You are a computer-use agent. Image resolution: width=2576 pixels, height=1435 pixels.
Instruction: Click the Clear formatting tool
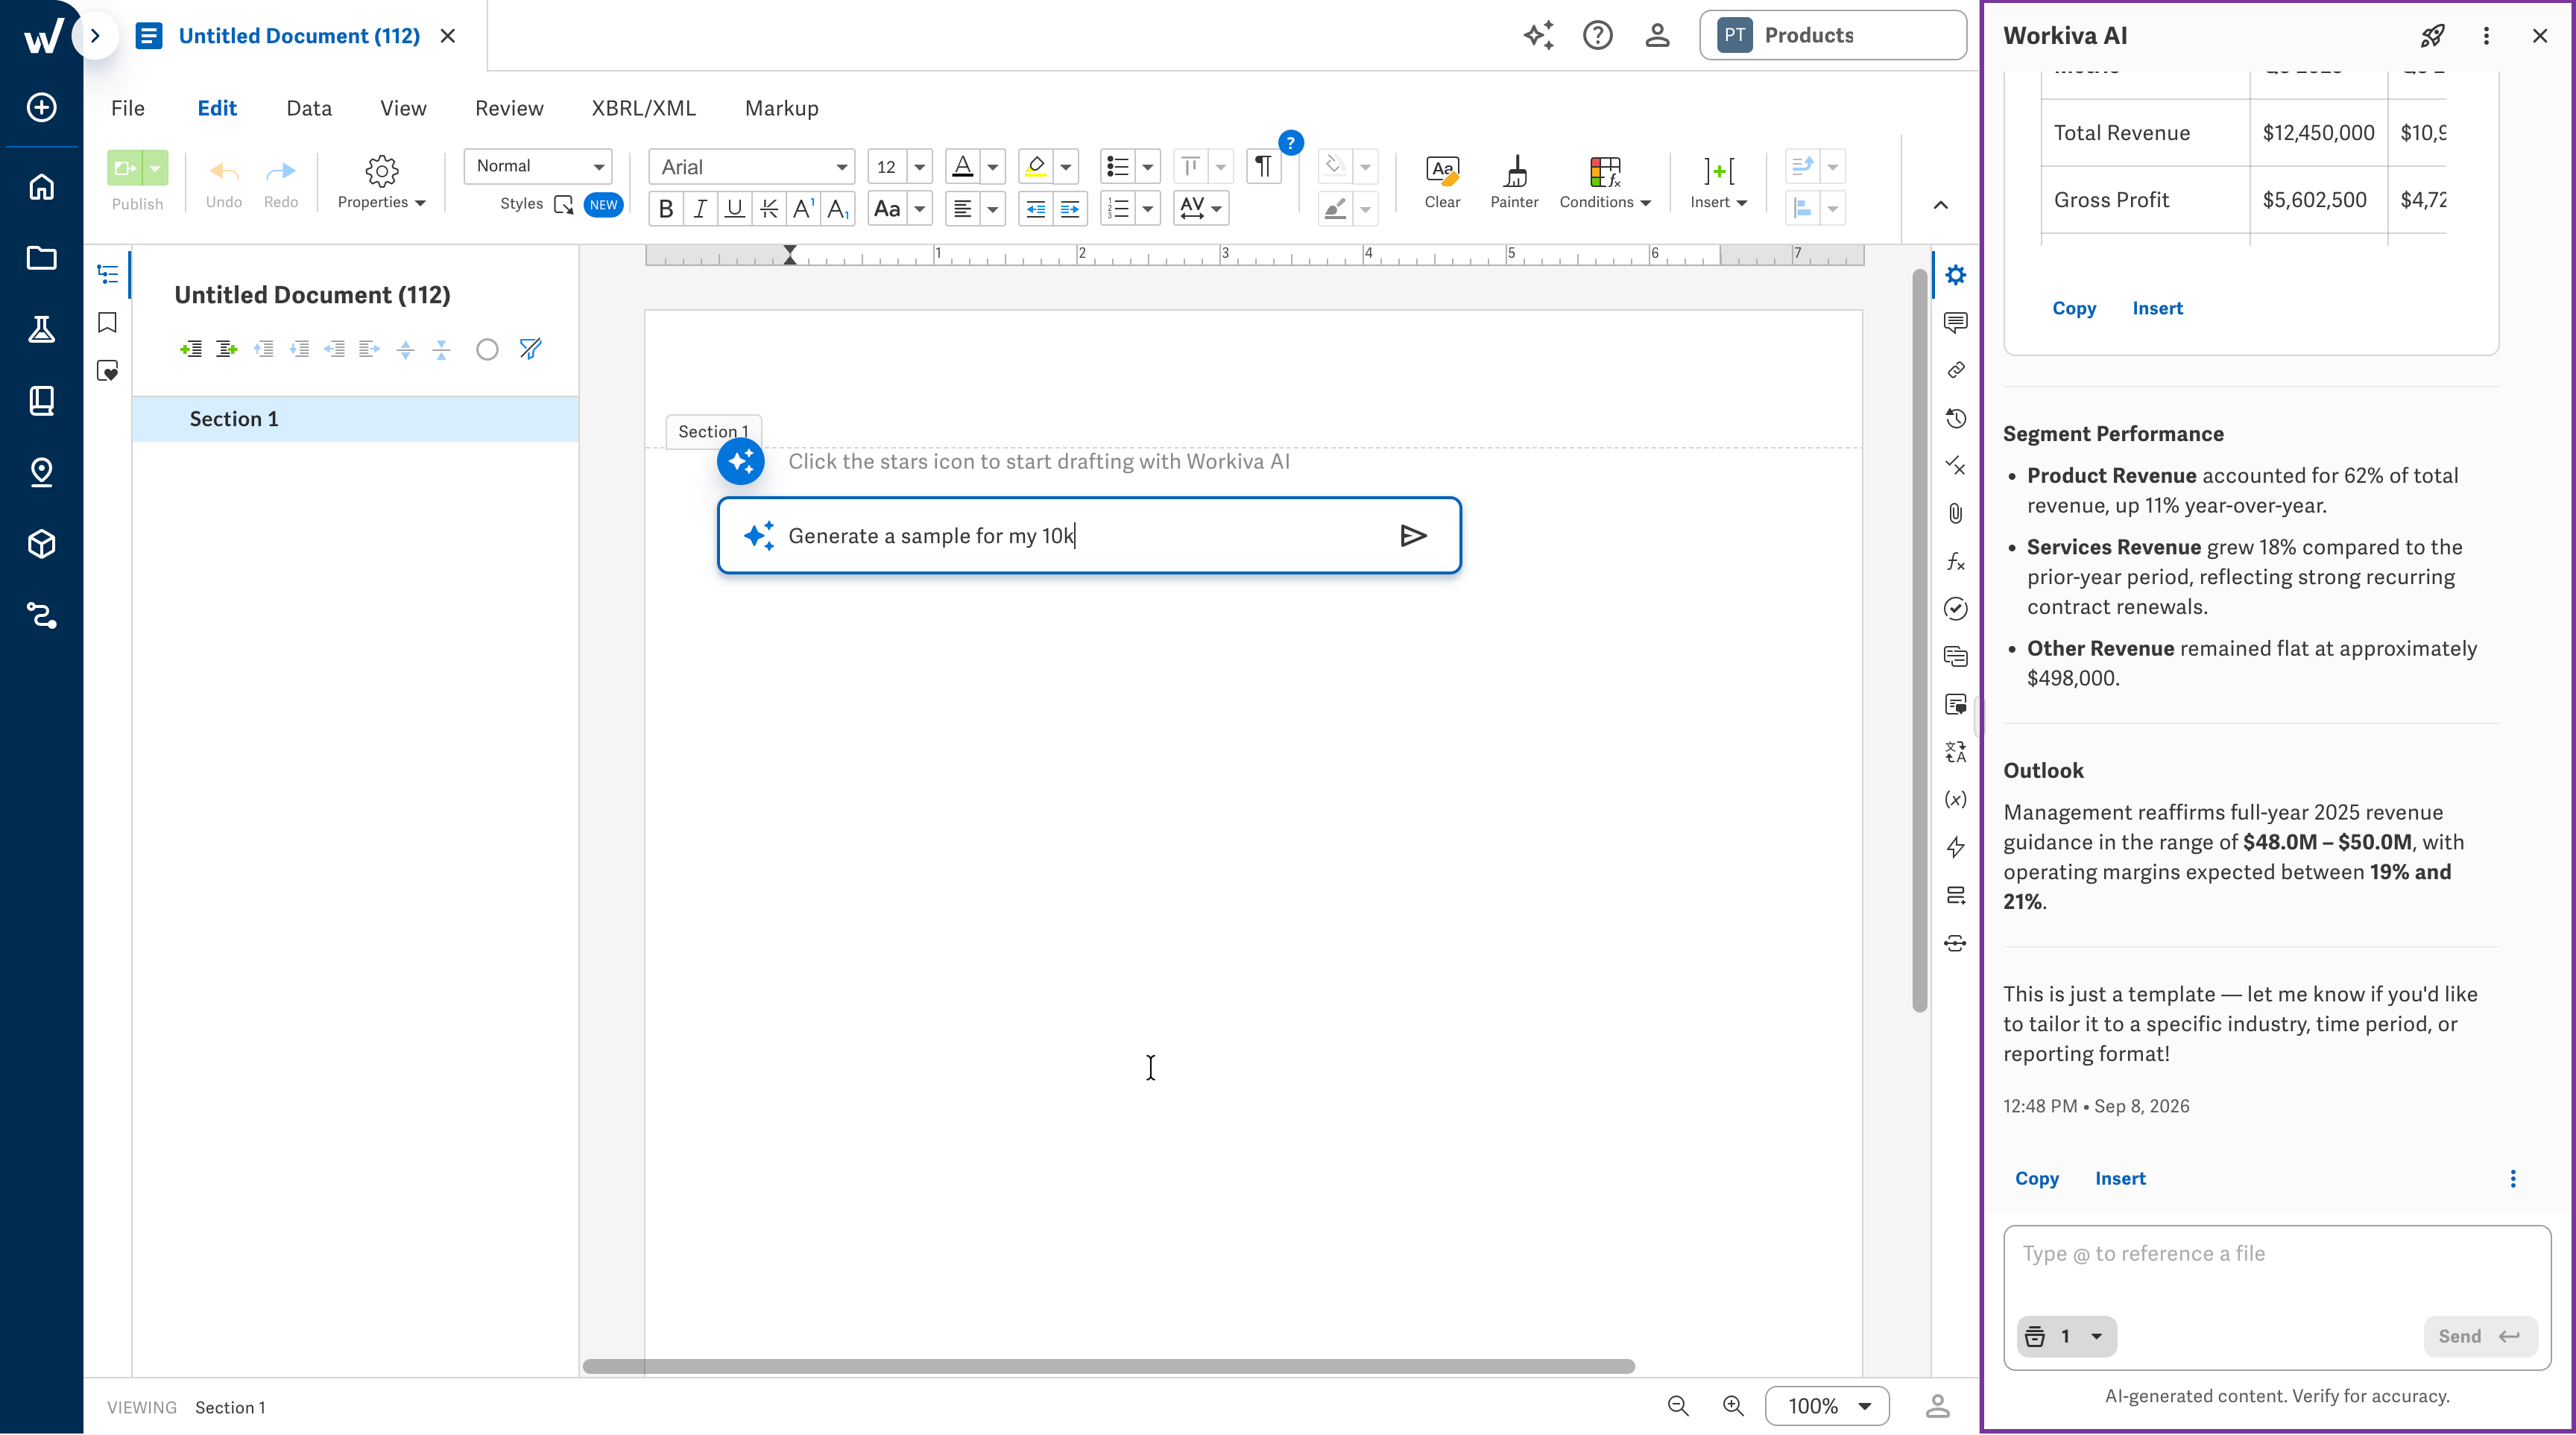click(1442, 183)
